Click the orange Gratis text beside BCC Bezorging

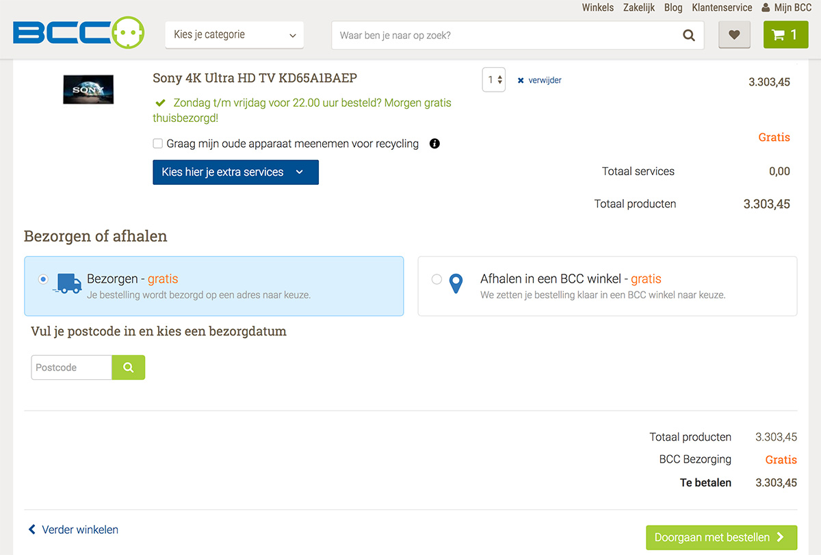click(x=781, y=460)
